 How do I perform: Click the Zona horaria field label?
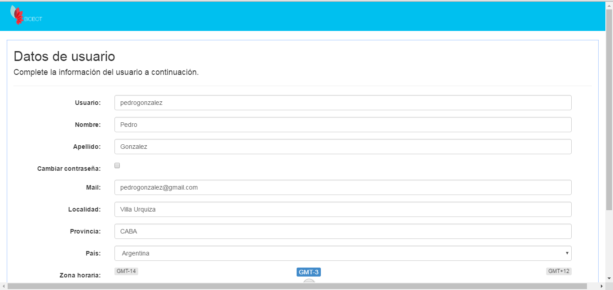coord(80,275)
